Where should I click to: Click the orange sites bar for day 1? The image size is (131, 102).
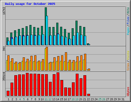[x=8, y=63]
